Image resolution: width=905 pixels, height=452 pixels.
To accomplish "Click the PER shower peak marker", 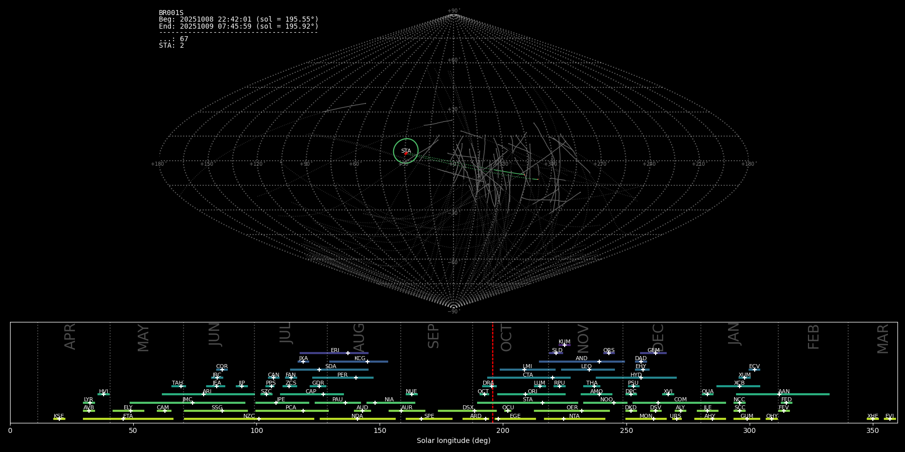I will [x=356, y=378].
